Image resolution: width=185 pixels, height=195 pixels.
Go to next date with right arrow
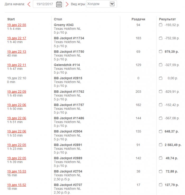click(x=67, y=4)
